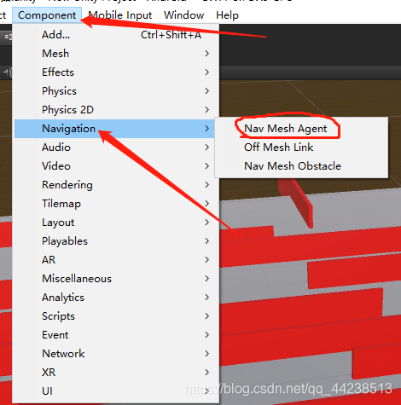Open the Mobile Input menu
Viewport: 401px width, 405px height.
pyautogui.click(x=119, y=15)
